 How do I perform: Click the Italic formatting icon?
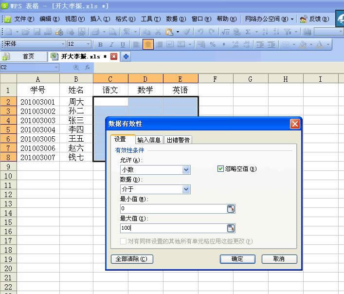(112, 45)
